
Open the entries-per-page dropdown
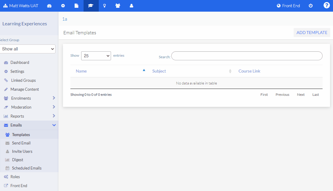click(x=96, y=56)
